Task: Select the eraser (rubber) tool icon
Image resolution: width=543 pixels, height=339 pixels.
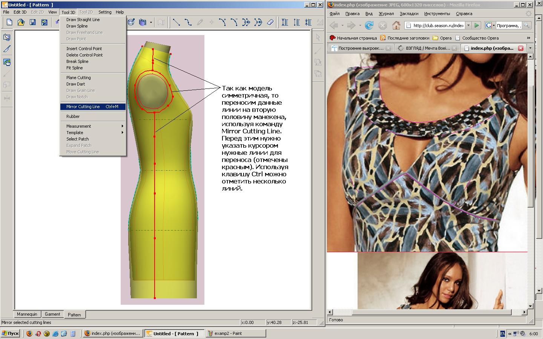Action: 270,23
